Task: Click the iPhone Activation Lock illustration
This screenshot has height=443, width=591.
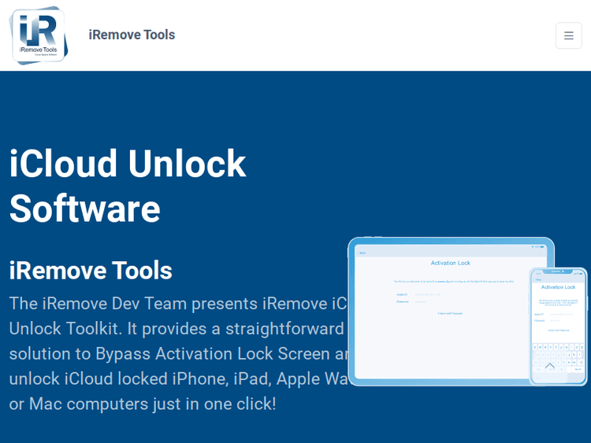Action: coord(558,327)
